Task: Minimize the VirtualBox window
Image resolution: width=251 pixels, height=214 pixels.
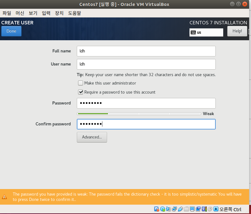Action: (x=232, y=4)
